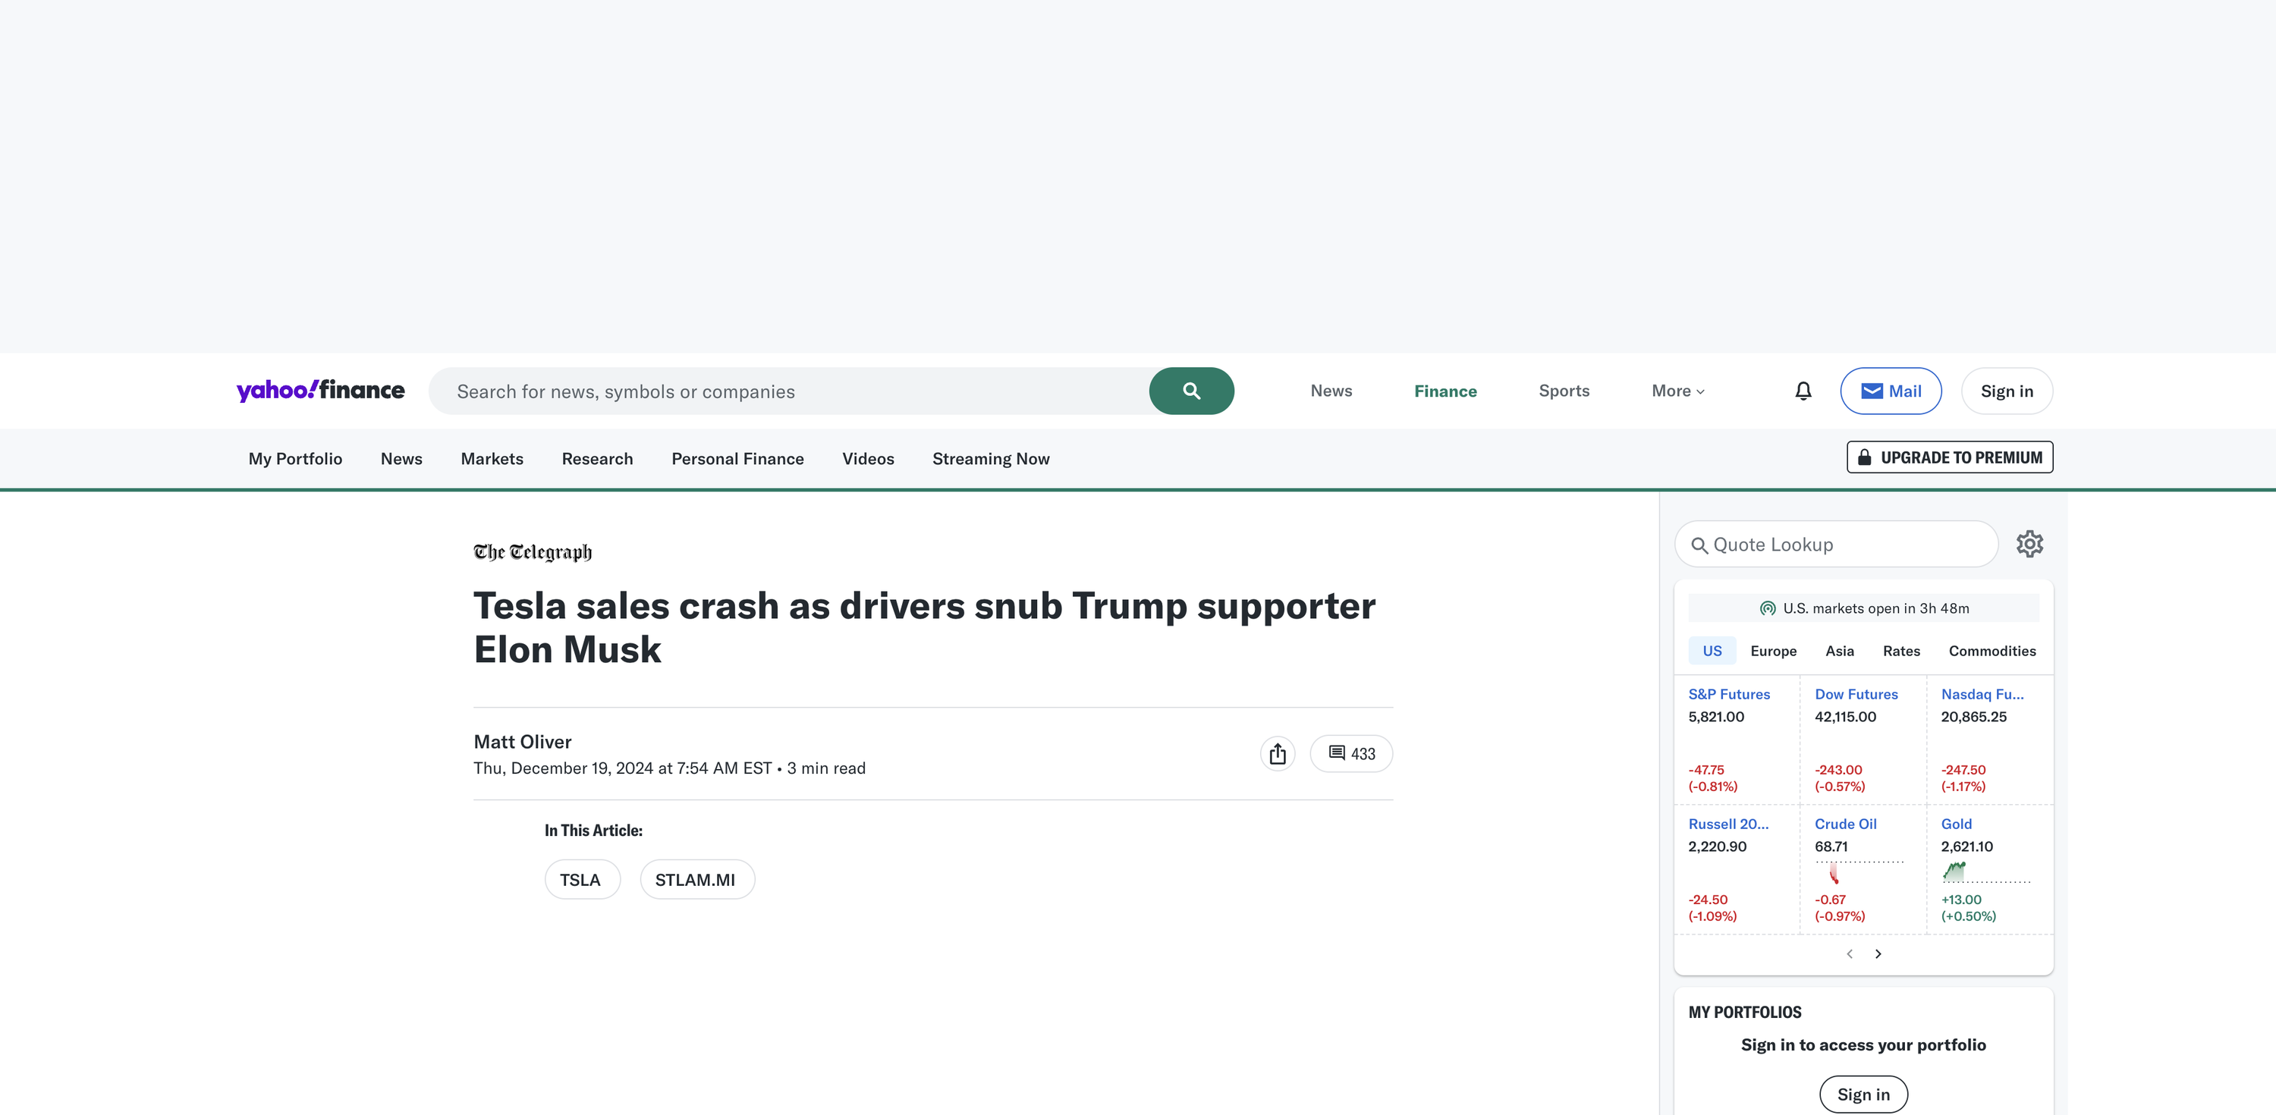Image resolution: width=2276 pixels, height=1115 pixels.
Task: Select the Rates tab
Action: point(1900,650)
